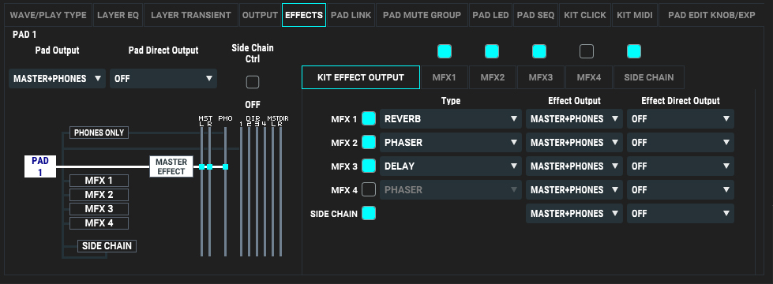The width and height of the screenshot is (773, 284).
Task: Click the SIDE CHAIN routing box
Action: (x=107, y=246)
